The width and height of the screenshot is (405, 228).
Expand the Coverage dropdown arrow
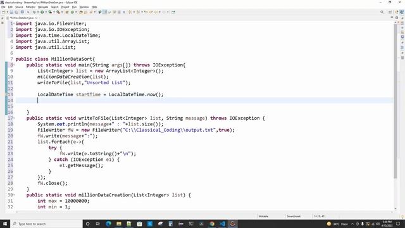pos(54,12)
